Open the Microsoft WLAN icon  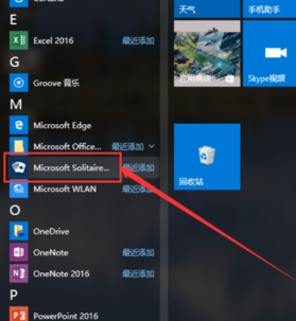19,189
